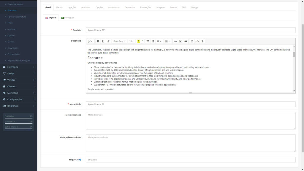Select the Geral tab
The image size is (304, 171).
48,7
